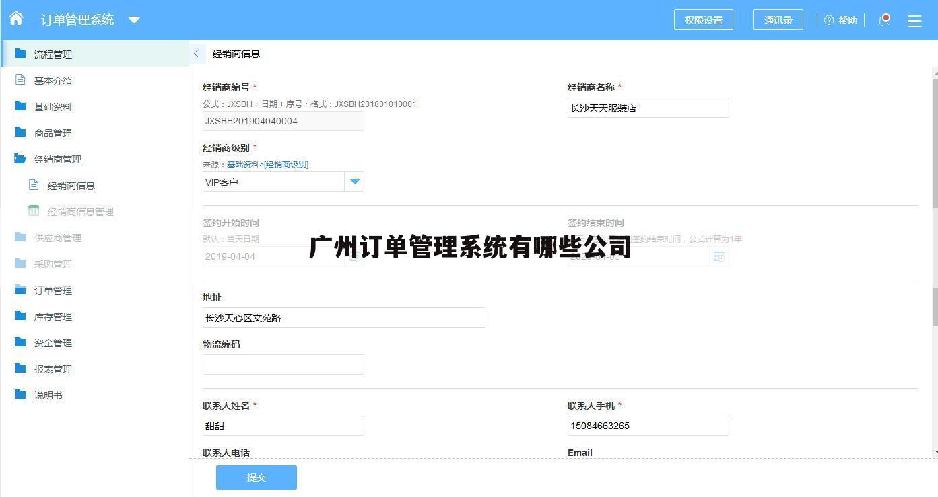This screenshot has height=497, width=938.
Task: Open notifications bell icon
Action: (884, 20)
